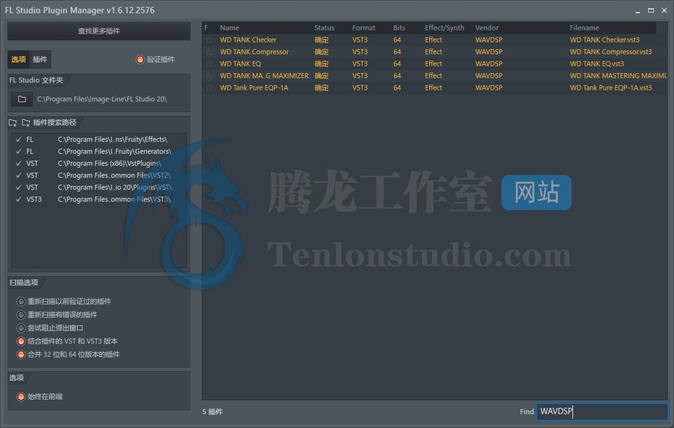The image size is (674, 428).
Task: Sort by Name column header
Action: coord(229,28)
